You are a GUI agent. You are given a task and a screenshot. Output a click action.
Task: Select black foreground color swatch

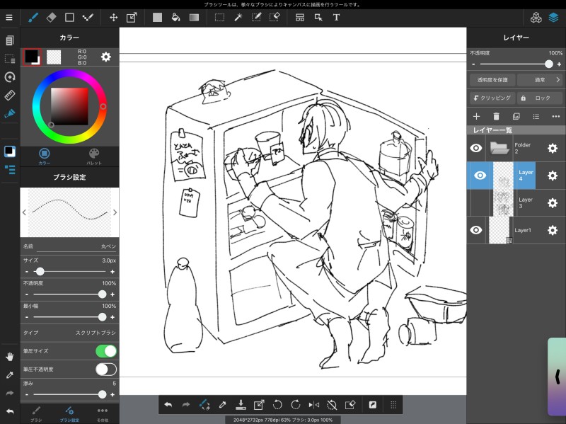pyautogui.click(x=32, y=57)
